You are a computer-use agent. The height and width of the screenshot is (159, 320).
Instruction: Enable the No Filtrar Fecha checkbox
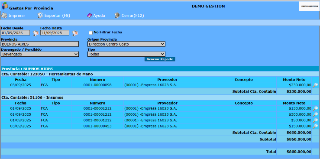click(x=91, y=32)
